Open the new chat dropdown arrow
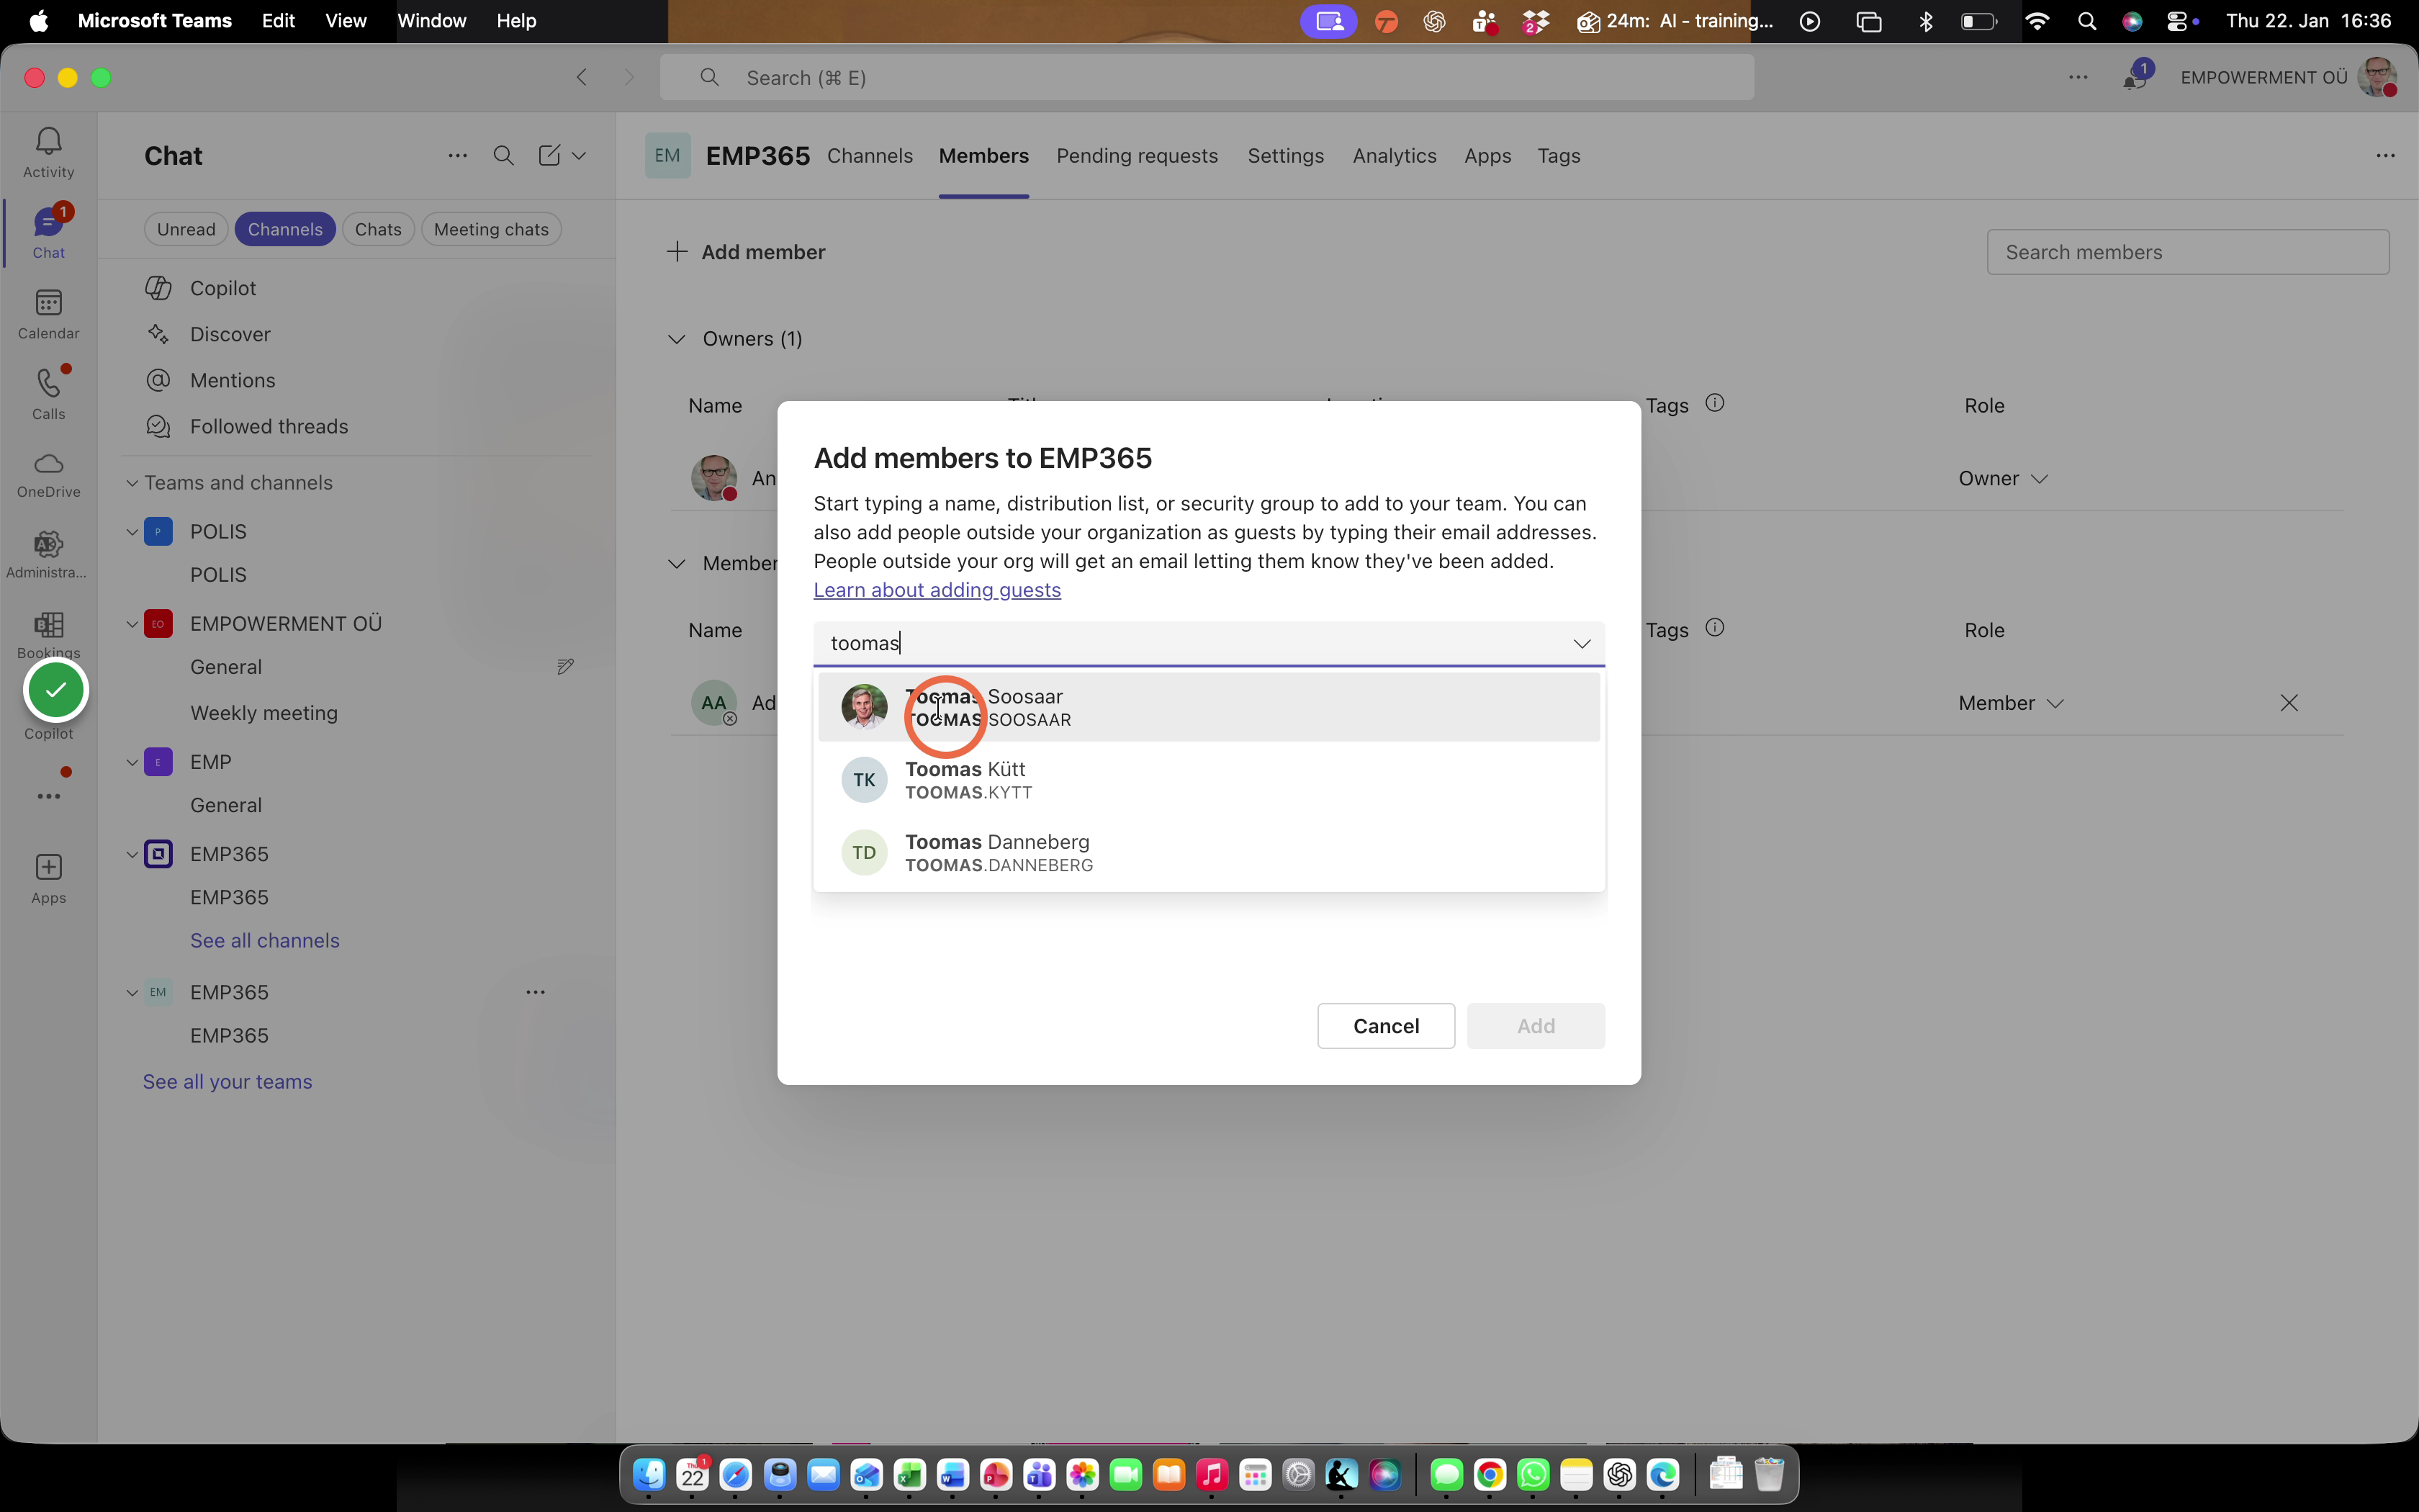 579,155
